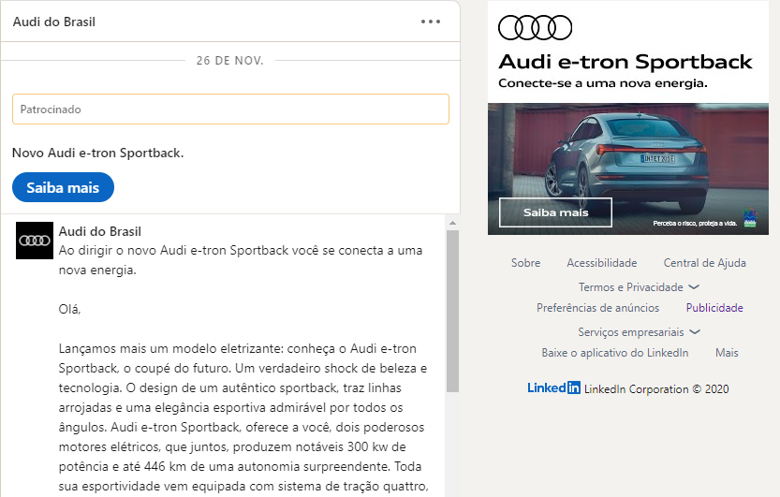Viewport: 780px width, 497px height.
Task: Click the Audi rings logo in the ad banner
Action: click(536, 27)
